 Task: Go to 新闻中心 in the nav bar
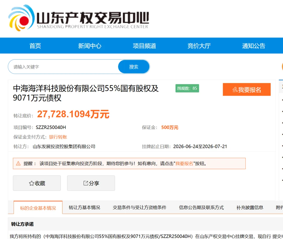point(90,46)
